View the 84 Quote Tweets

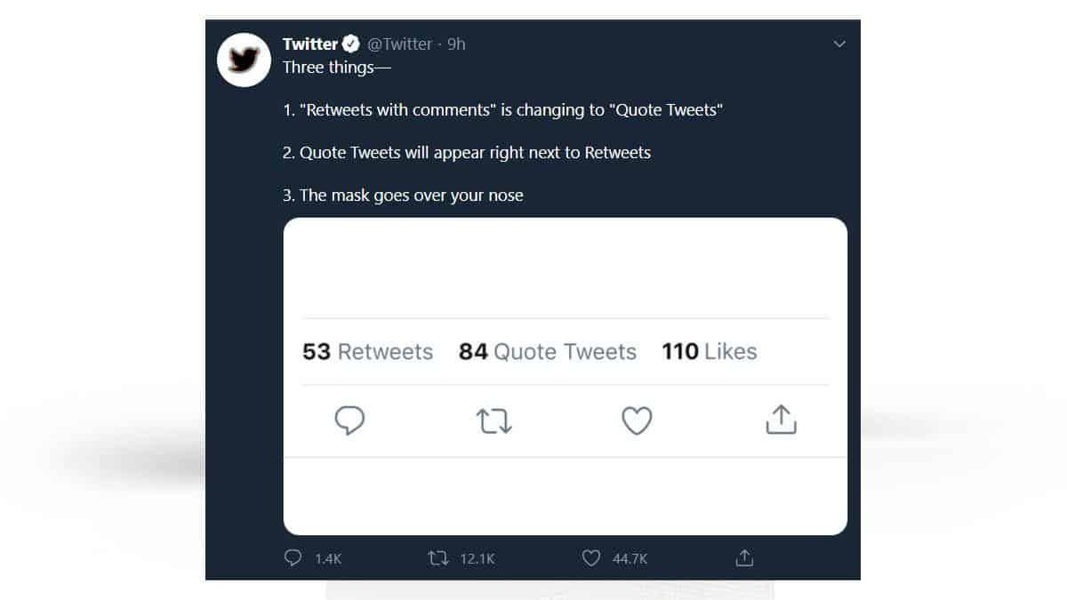coord(547,352)
